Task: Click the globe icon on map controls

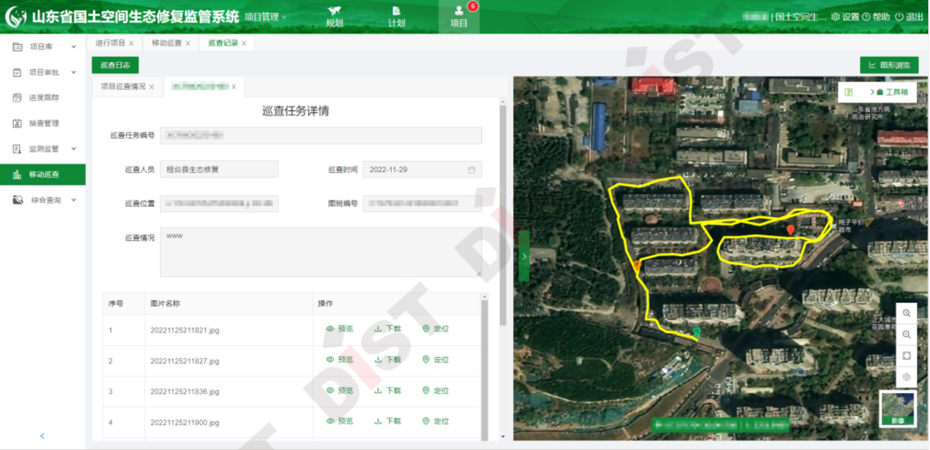Action: click(906, 377)
